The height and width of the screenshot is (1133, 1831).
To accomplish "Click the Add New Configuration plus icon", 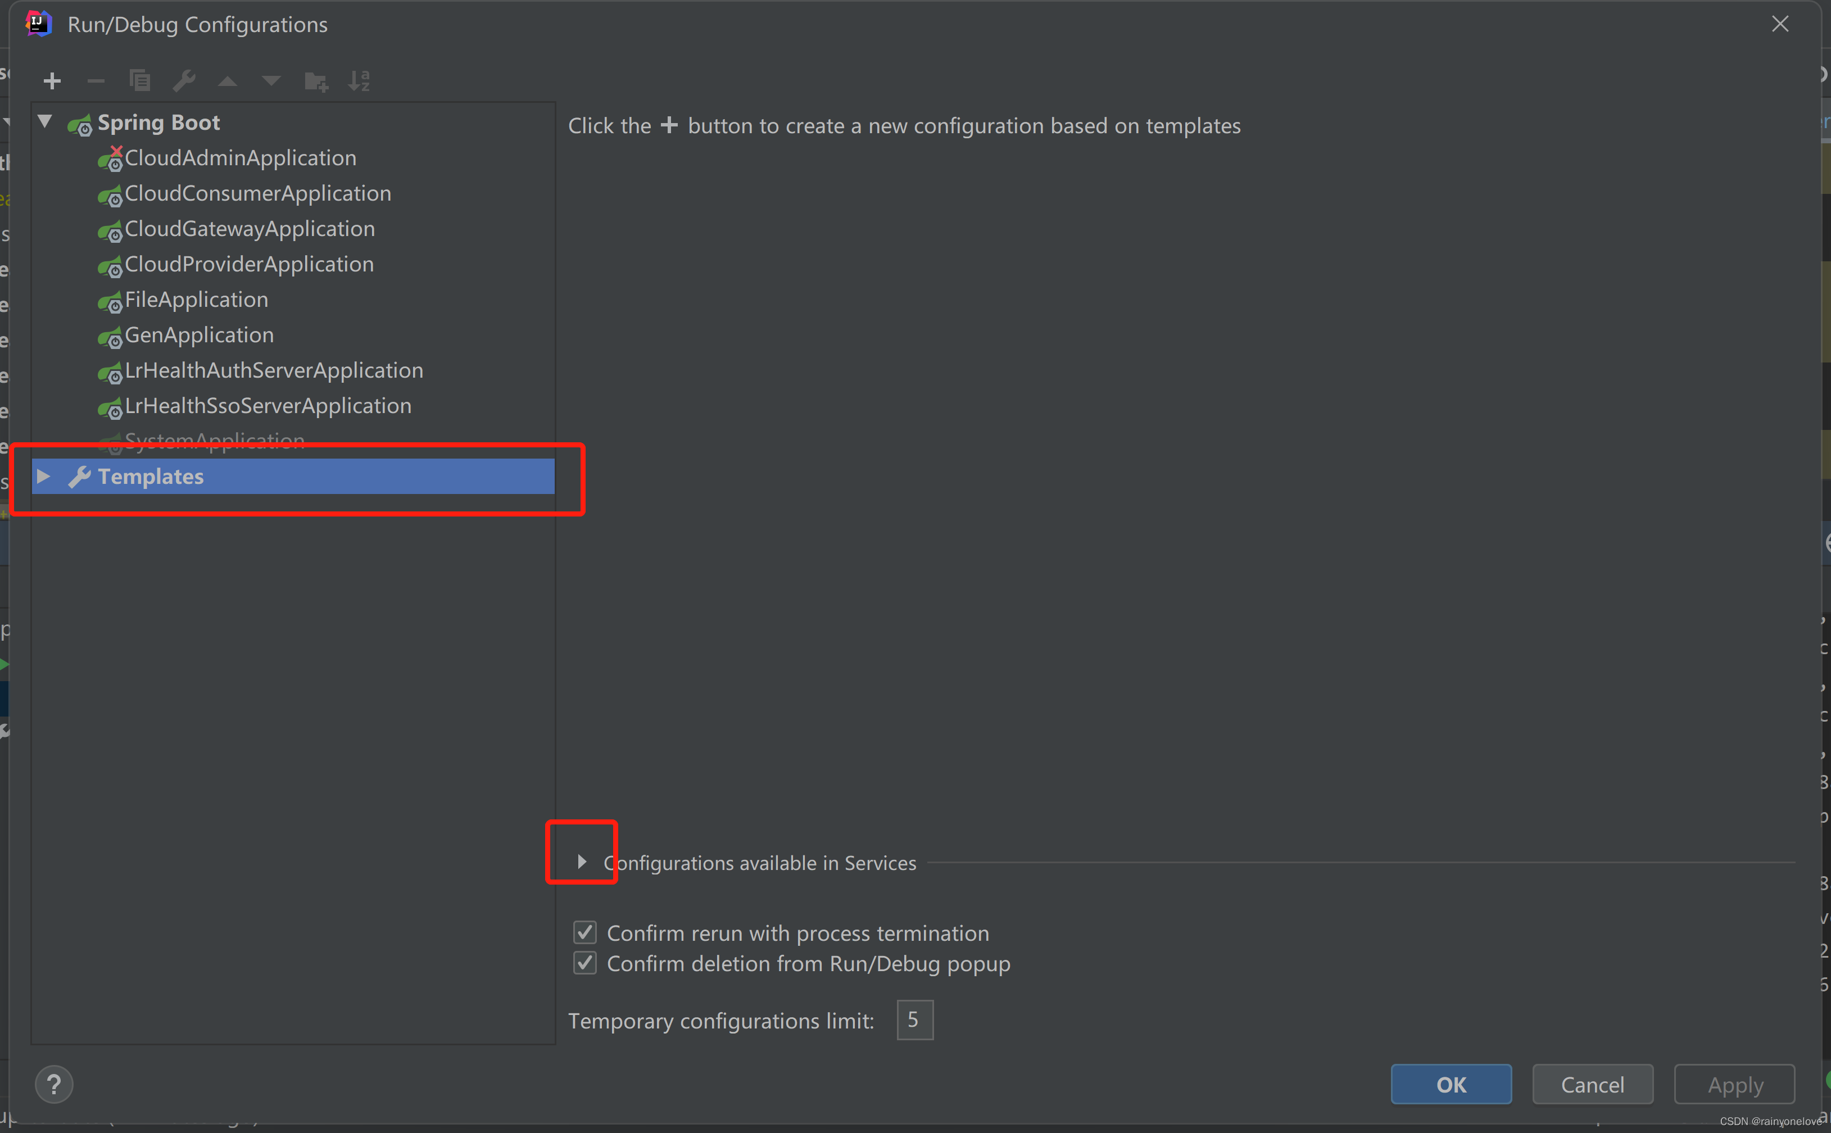I will [x=52, y=81].
